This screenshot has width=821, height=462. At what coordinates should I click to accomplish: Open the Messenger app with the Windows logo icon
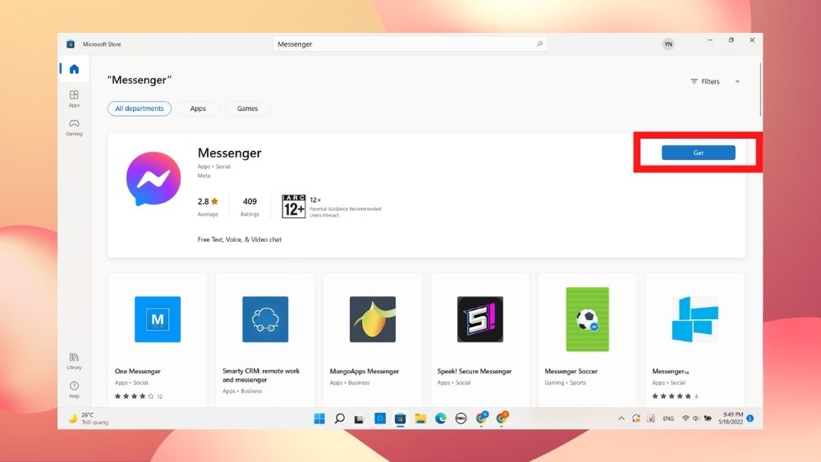click(695, 319)
